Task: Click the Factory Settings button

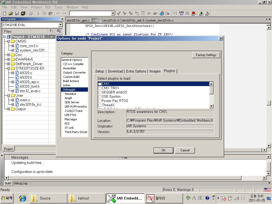Action: [x=206, y=55]
